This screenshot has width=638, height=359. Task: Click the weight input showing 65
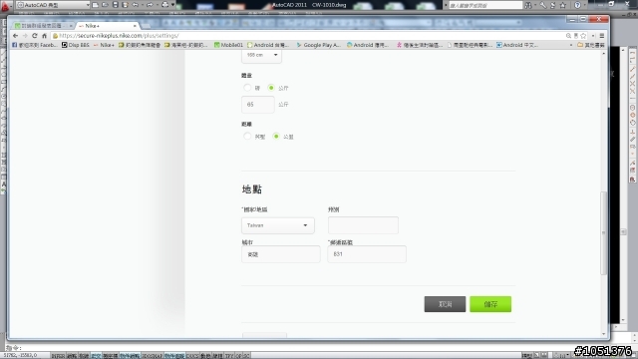click(x=258, y=105)
